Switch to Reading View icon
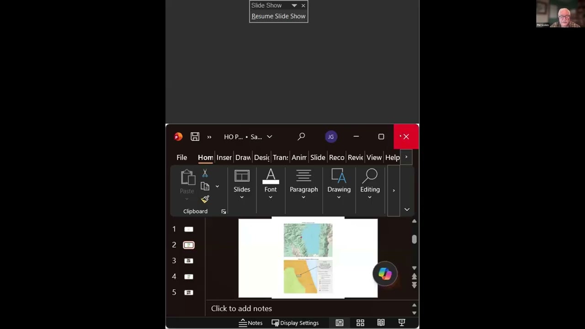The width and height of the screenshot is (585, 329). [x=381, y=323]
